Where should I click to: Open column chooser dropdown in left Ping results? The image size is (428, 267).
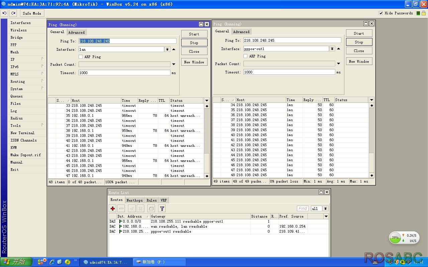(x=207, y=100)
